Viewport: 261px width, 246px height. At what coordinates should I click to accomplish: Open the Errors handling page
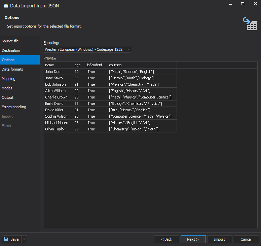pyautogui.click(x=20, y=107)
